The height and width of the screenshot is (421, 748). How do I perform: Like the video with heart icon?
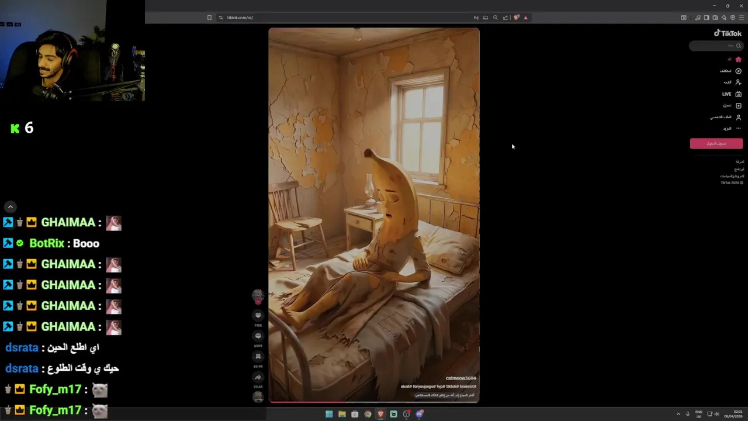(258, 316)
